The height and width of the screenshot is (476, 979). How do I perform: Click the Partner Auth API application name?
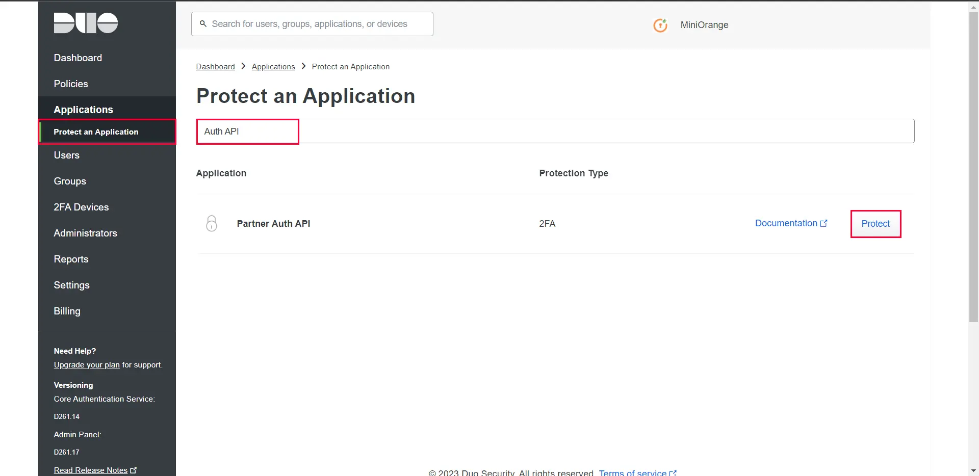tap(273, 224)
